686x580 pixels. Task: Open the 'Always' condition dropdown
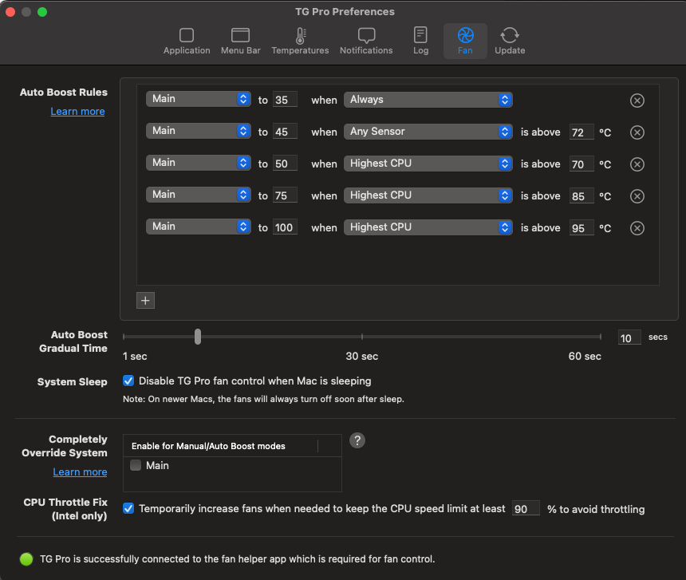(428, 100)
